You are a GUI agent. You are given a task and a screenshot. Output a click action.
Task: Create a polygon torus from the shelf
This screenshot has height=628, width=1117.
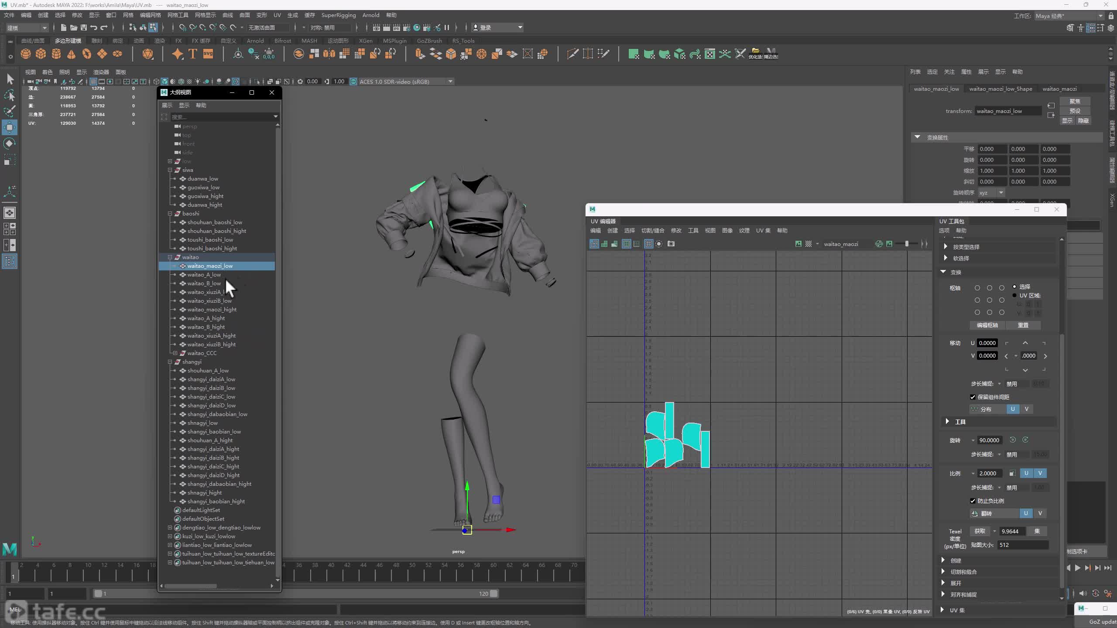pyautogui.click(x=87, y=54)
